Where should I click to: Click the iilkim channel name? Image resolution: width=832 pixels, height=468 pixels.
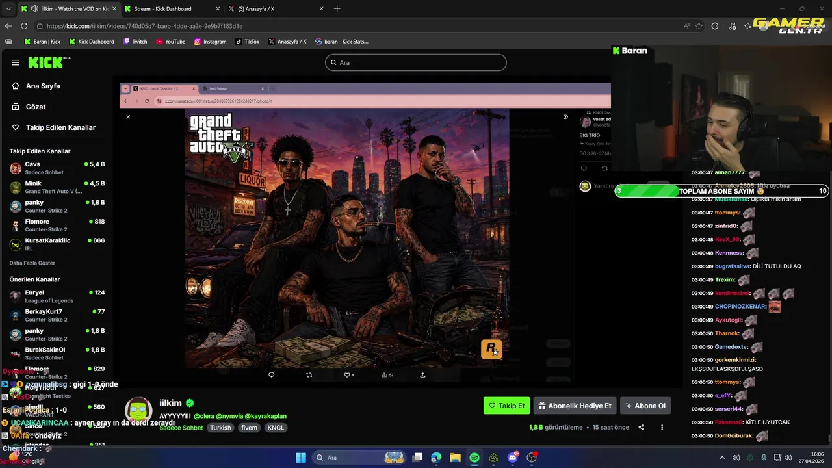click(x=170, y=403)
